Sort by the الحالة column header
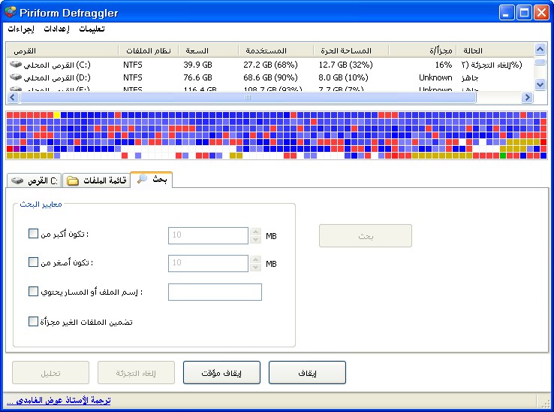 point(495,50)
